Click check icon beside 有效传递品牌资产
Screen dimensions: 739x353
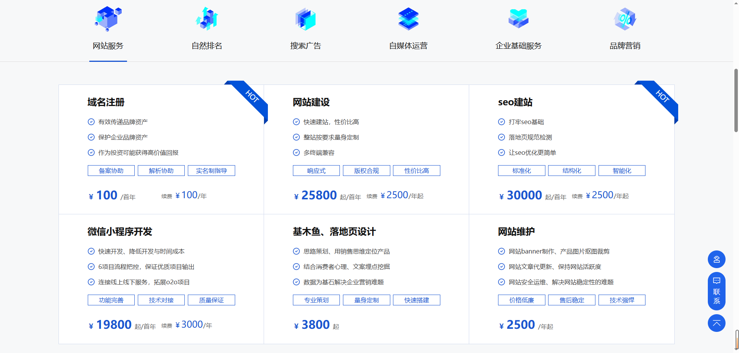pyautogui.click(x=91, y=122)
